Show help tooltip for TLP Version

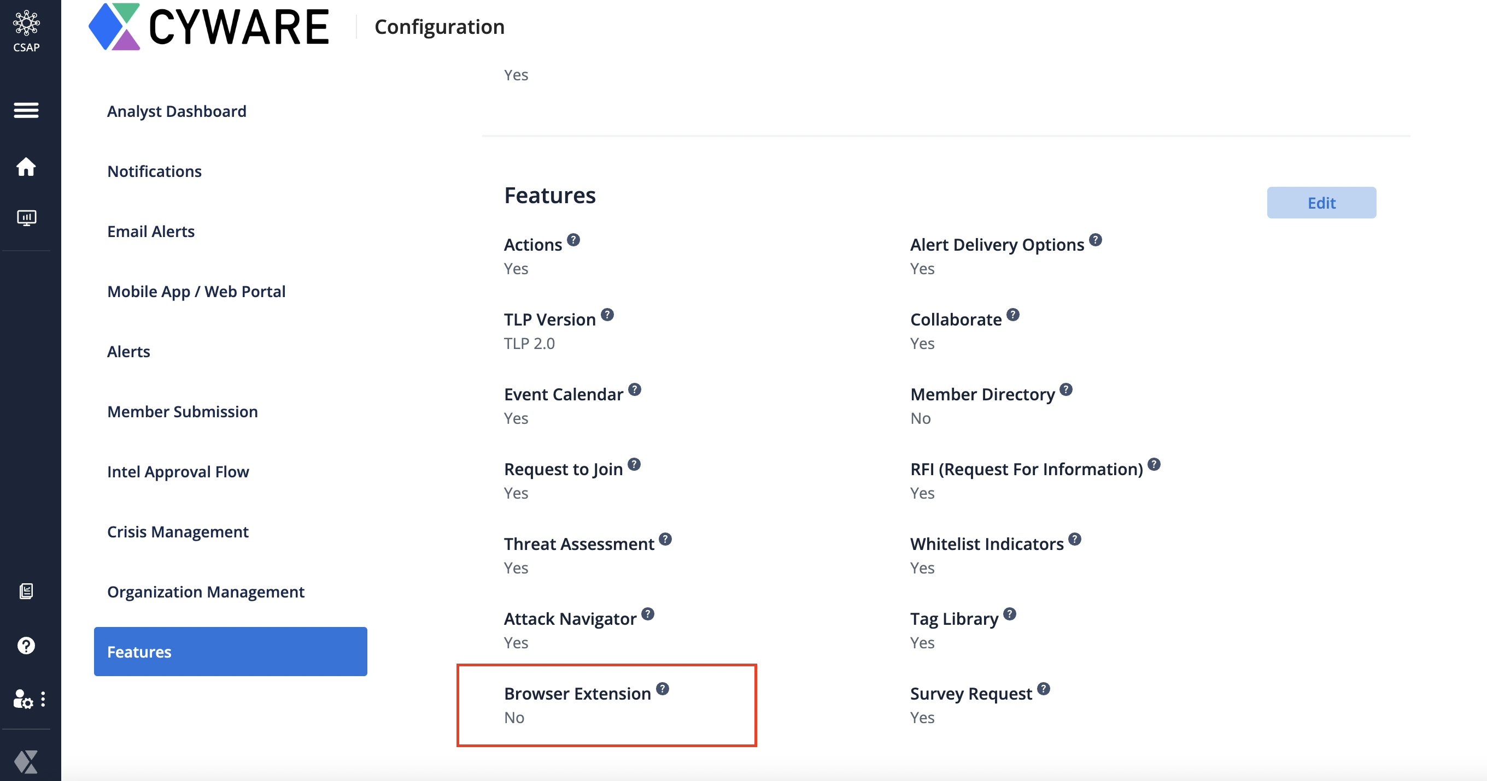607,315
